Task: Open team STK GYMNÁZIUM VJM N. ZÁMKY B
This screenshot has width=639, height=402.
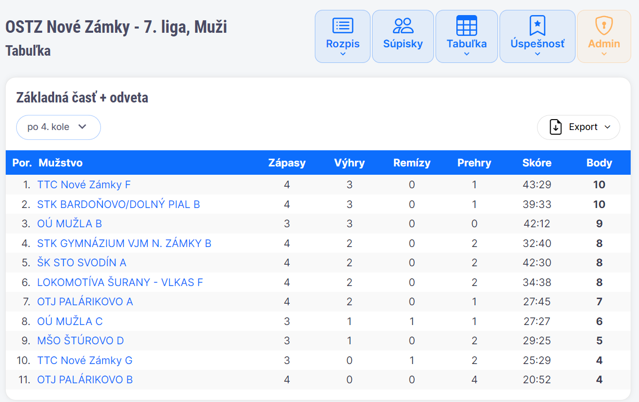Action: click(x=124, y=243)
